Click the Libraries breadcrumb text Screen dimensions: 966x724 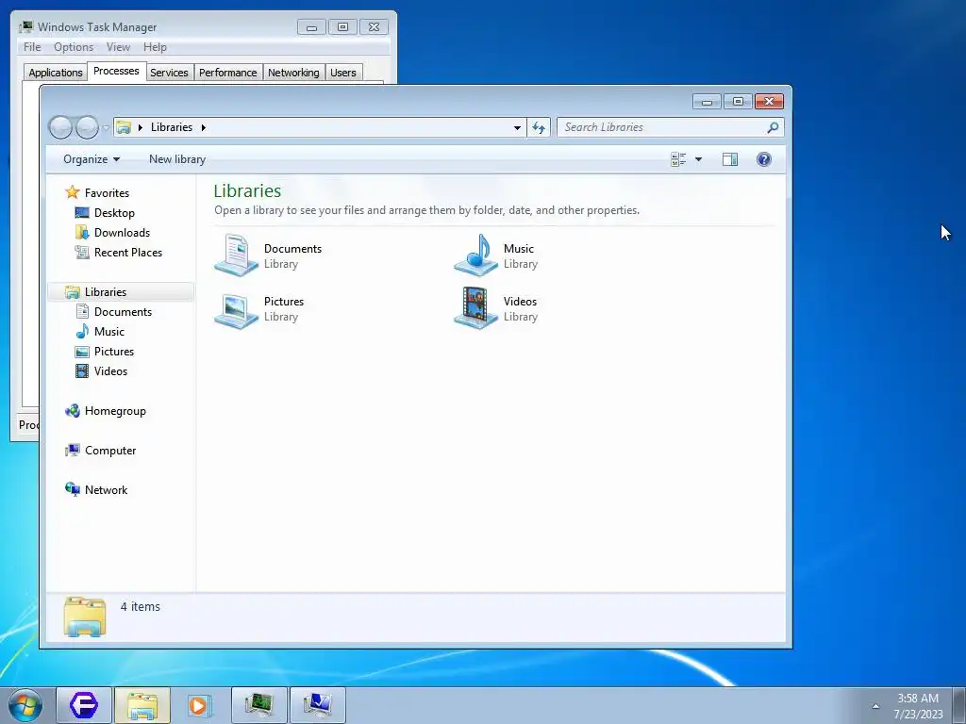172,127
